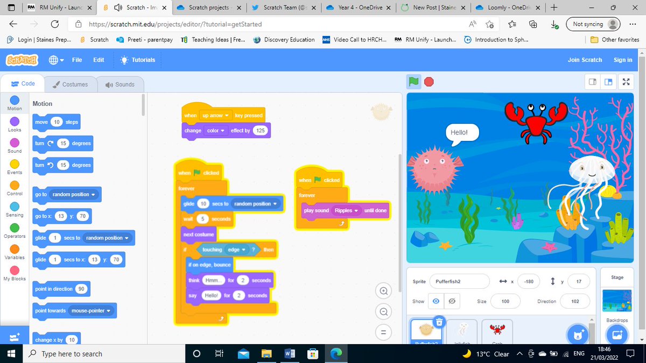646x363 pixels.
Task: Select the Control block category
Action: (x=15, y=188)
